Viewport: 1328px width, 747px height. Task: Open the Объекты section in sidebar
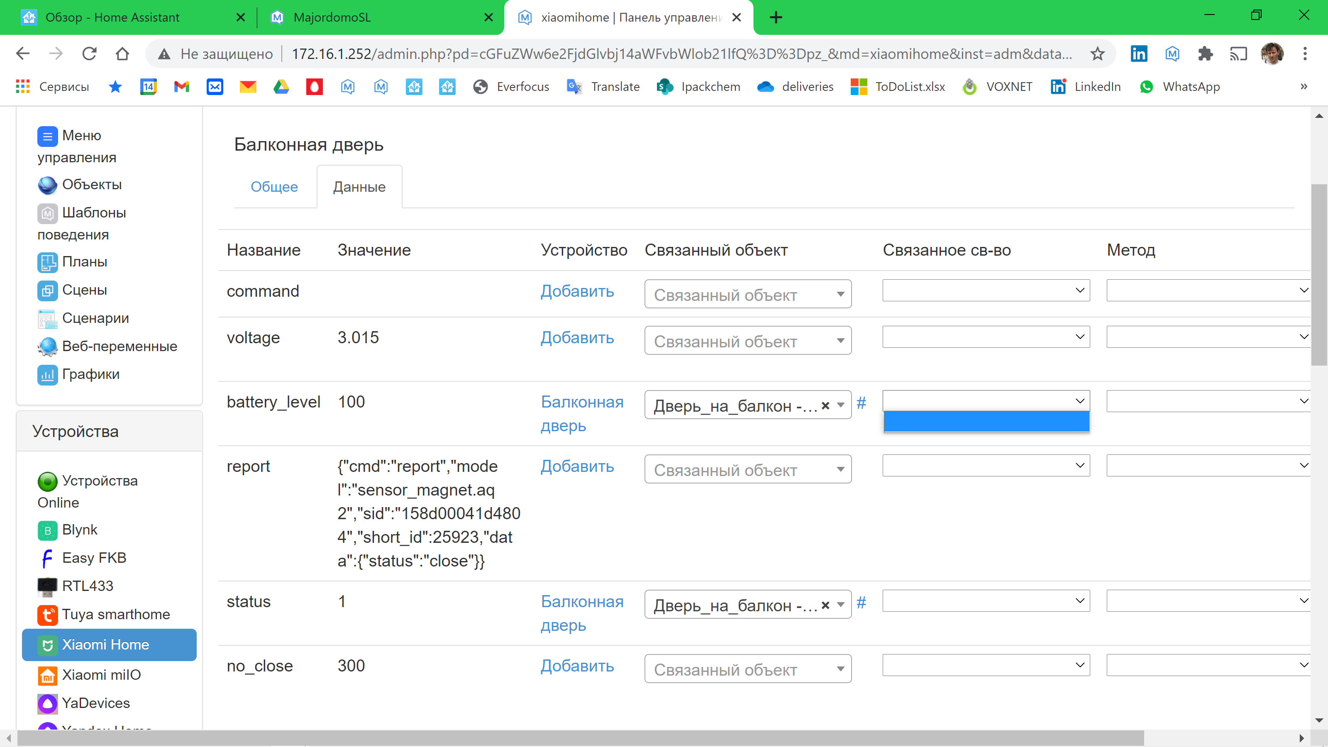coord(92,184)
